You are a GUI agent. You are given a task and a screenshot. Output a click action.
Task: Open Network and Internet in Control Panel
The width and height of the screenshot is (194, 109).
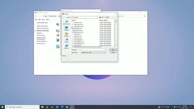coord(42,28)
